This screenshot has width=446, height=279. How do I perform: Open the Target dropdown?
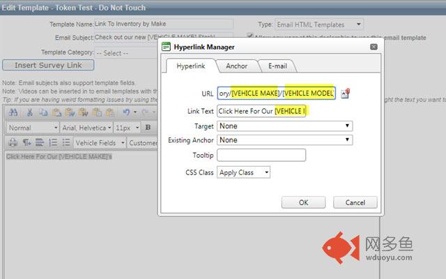(285, 126)
